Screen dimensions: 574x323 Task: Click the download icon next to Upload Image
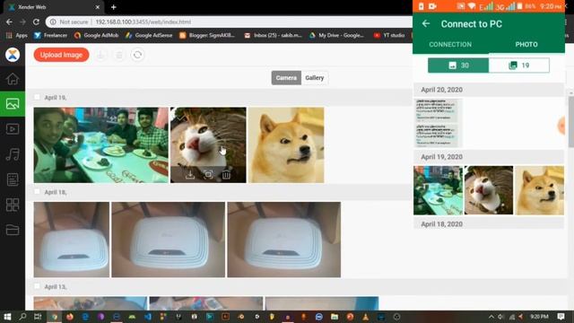(x=101, y=55)
